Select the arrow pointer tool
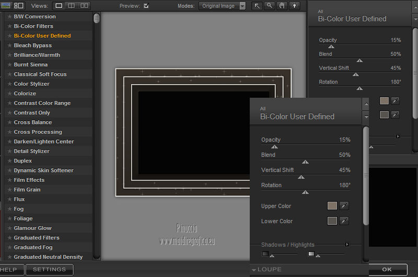418x277 pixels. point(257,6)
